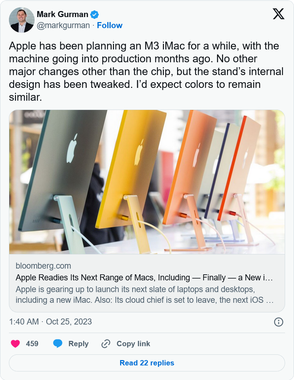The image size is (294, 380).
Task: Click Mark Gurman's profile avatar photo
Action: pyautogui.click(x=22, y=20)
